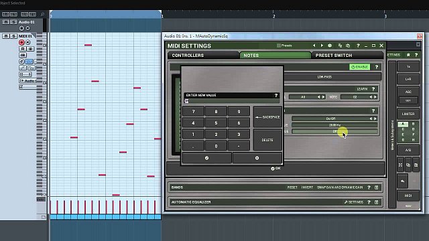Click the A/B compare button

408,150
